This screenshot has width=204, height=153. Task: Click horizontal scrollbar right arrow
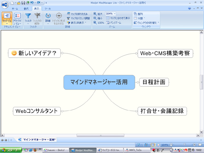pyautogui.click(x=198, y=135)
